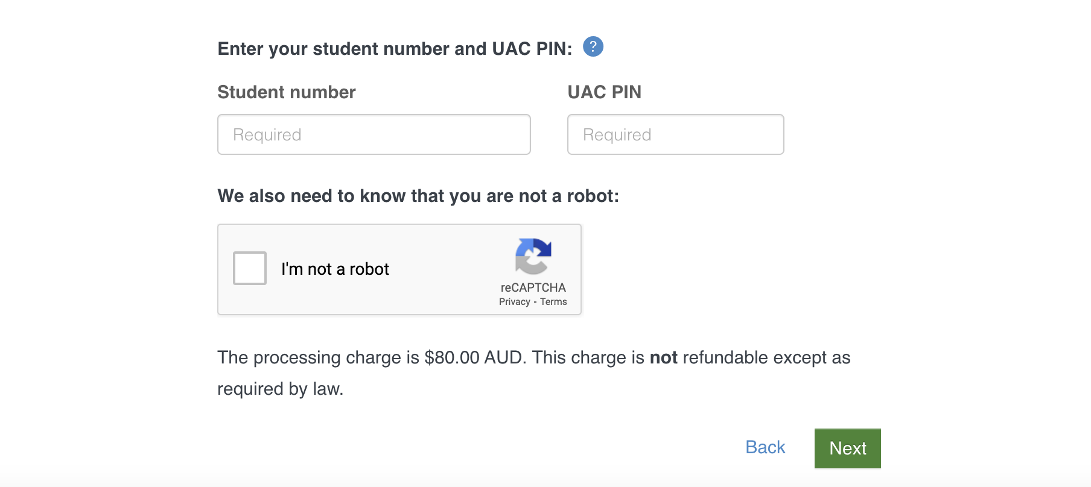Click the "required by law." text line
This screenshot has width=1091, height=487.
[280, 389]
